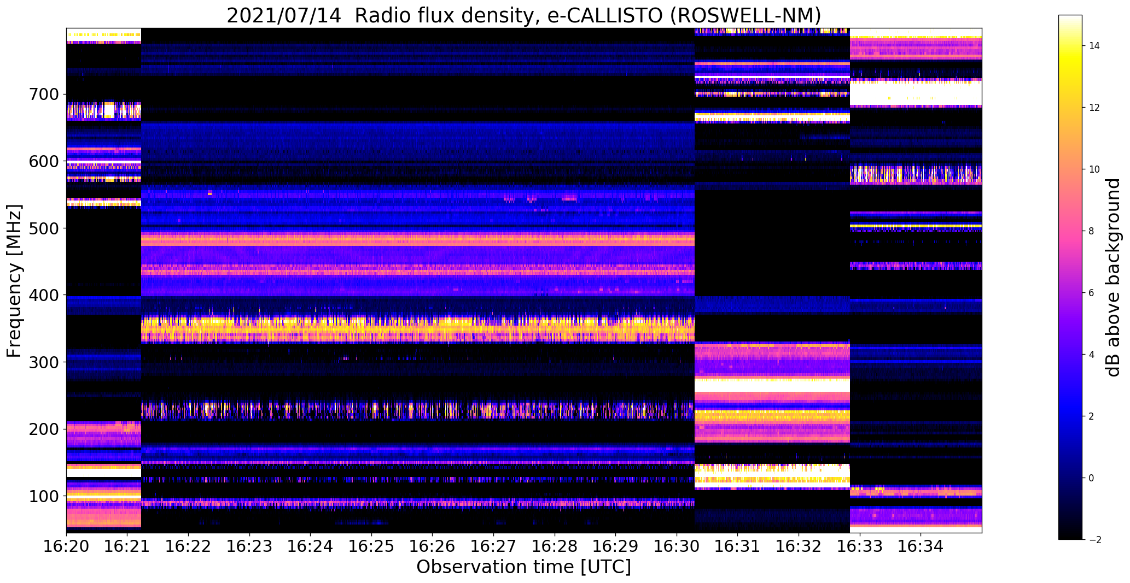Screen dimensions: 1130x583
Task: Click the colorbar tick value 6
Action: pos(1092,293)
